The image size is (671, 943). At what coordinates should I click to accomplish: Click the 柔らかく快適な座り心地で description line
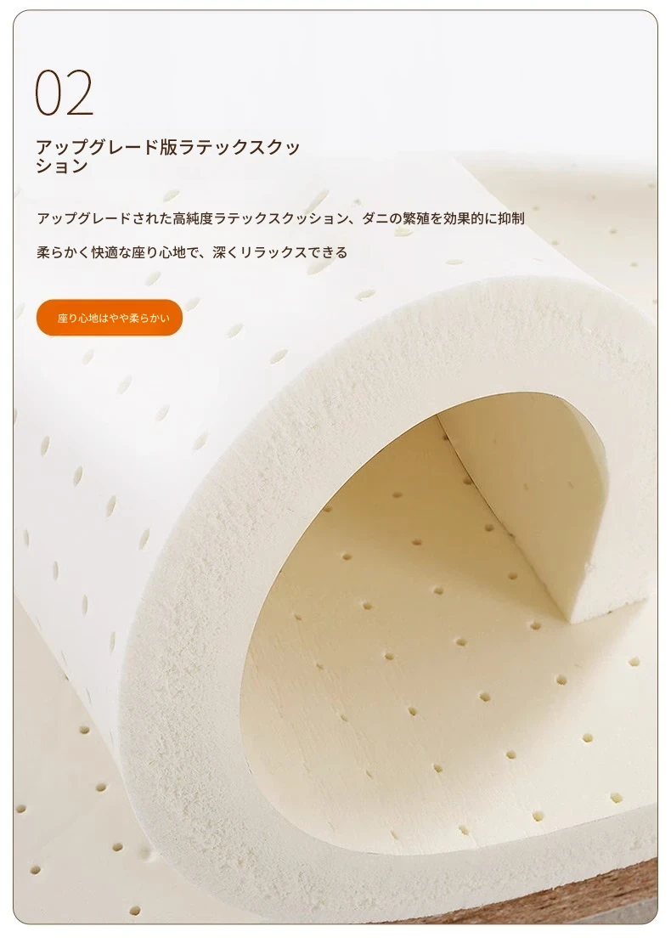click(117, 252)
